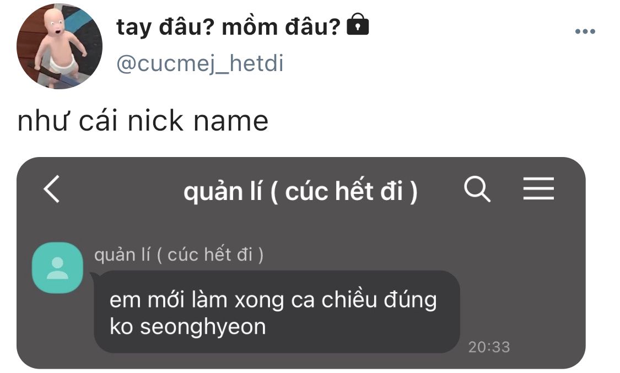The image size is (620, 373).
Task: Select the word 'seonghyeon' in the message
Action: click(203, 327)
